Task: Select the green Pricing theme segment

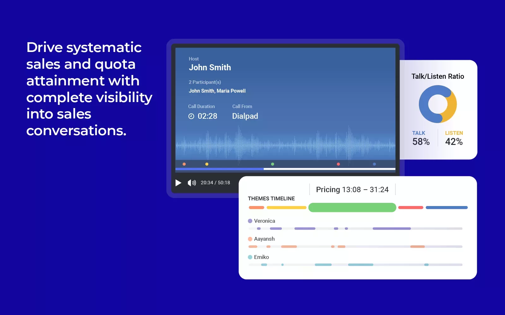Action: point(352,208)
